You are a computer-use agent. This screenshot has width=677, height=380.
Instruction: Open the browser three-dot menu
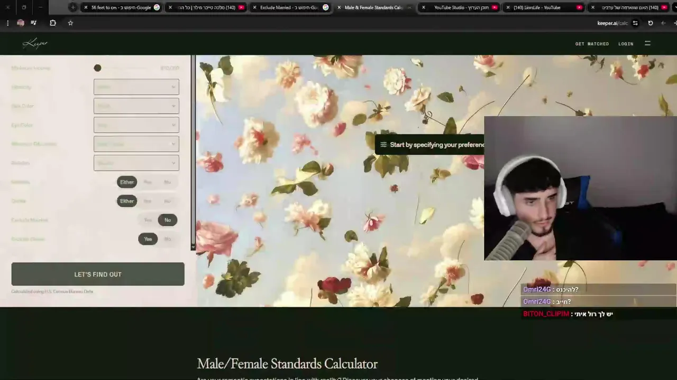(7, 23)
